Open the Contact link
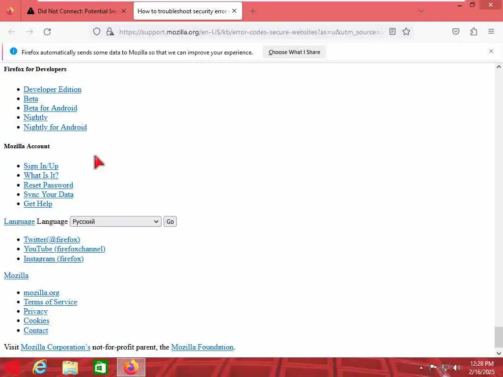The image size is (503, 377). coord(36,330)
